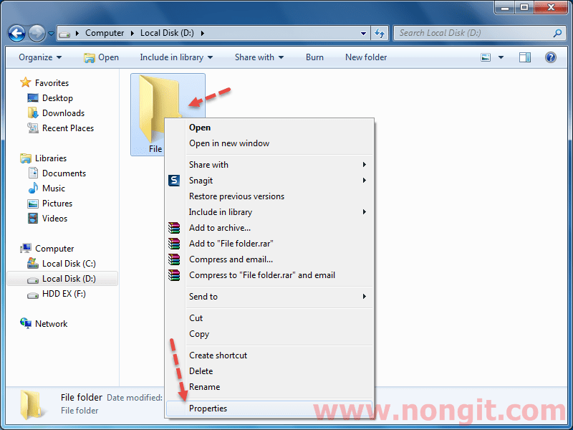Select Recent Places in Favorites
573x430 pixels.
61,128
